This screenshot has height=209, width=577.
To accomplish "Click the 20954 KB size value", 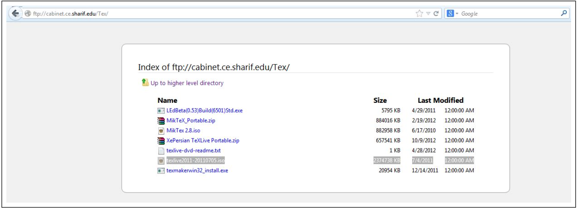I will [x=390, y=170].
